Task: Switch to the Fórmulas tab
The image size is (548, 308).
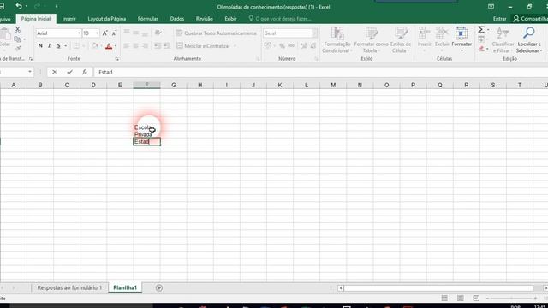Action: tap(148, 19)
